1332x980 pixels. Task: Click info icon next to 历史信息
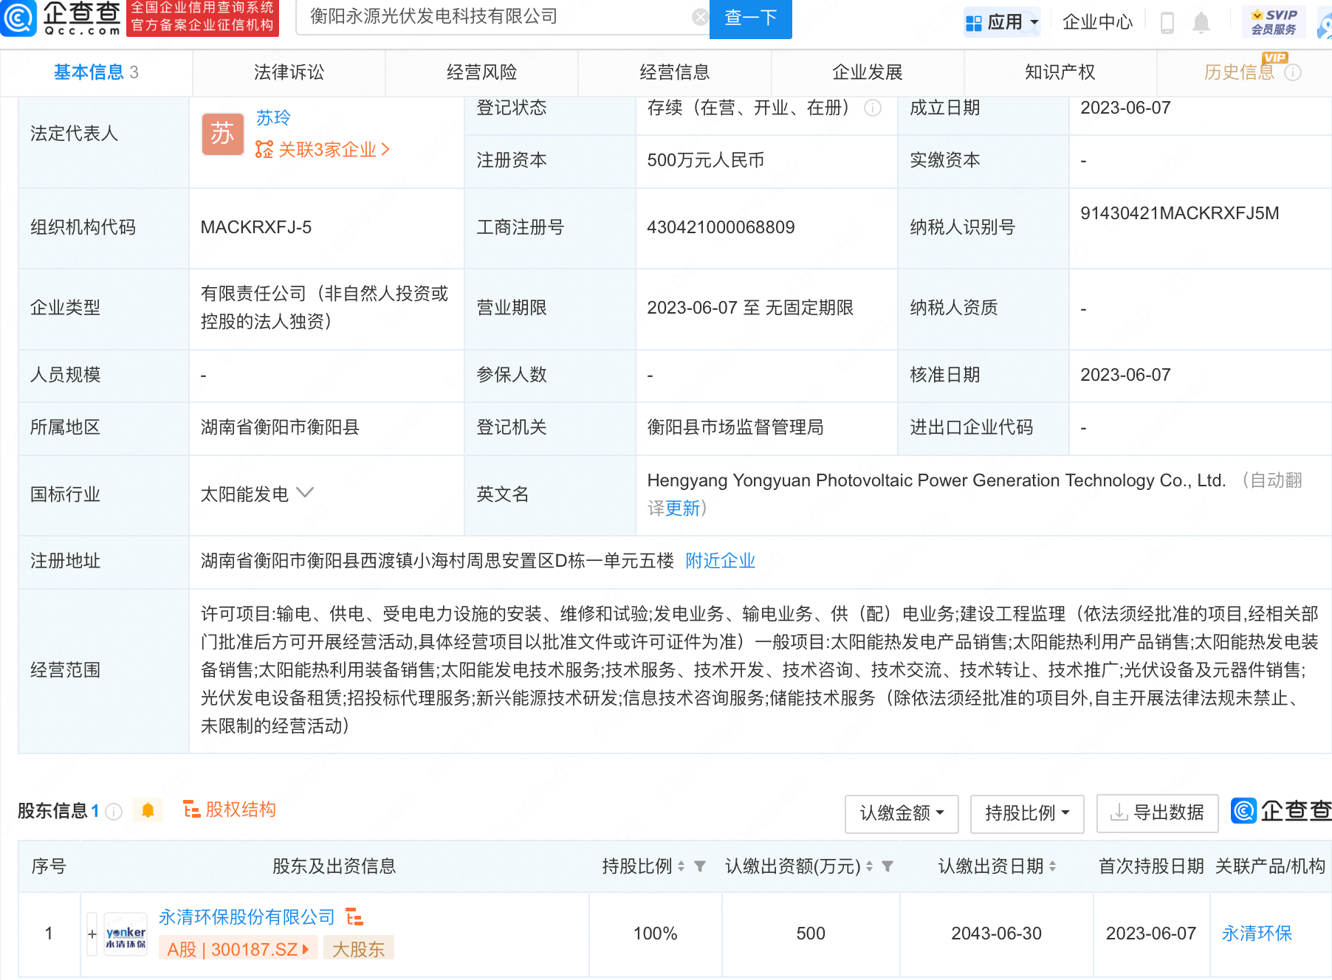point(1293,72)
